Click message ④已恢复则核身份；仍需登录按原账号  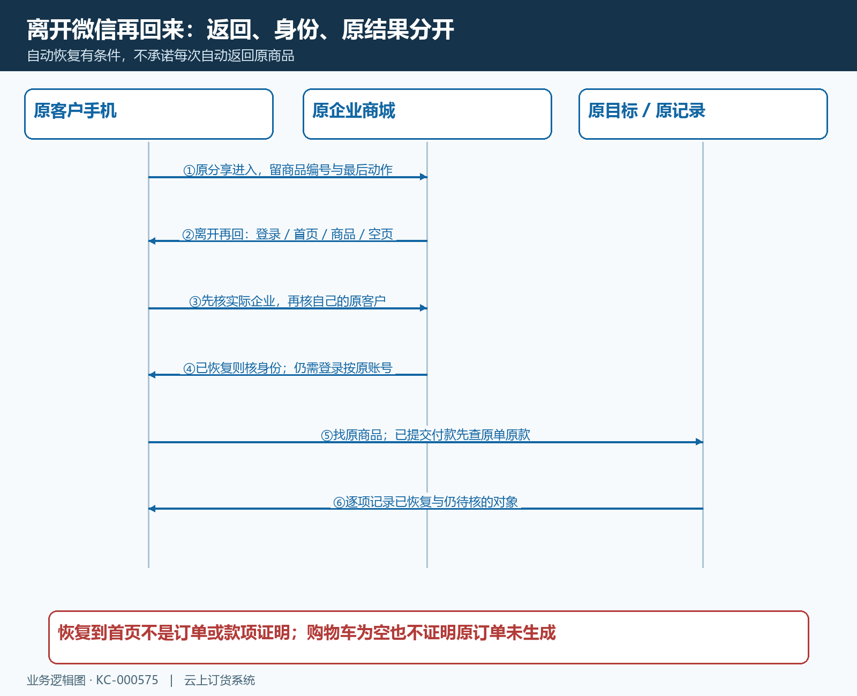click(288, 368)
